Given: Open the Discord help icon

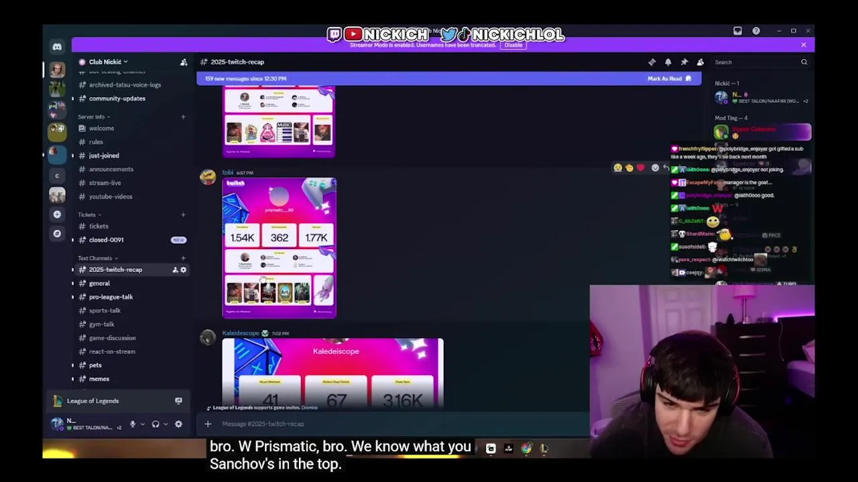Looking at the screenshot, I should (x=756, y=31).
